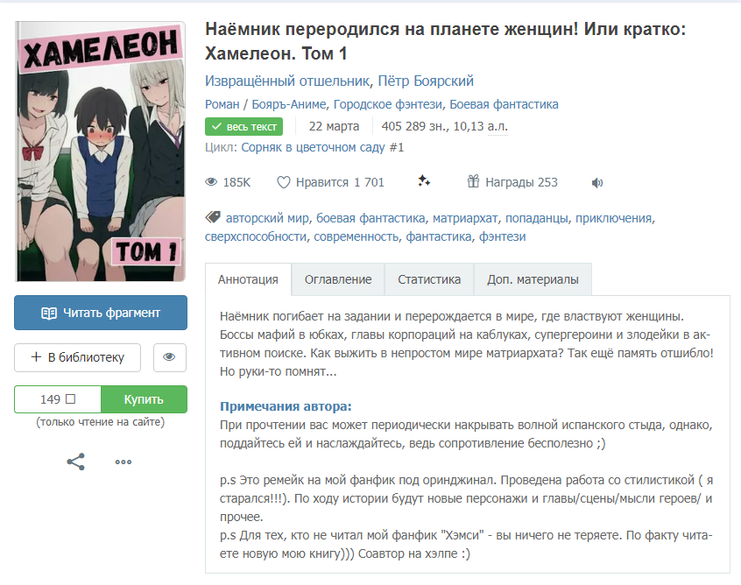Screen dimensions: 741x585
Task: Open the three-dots more options menu
Action: [123, 462]
